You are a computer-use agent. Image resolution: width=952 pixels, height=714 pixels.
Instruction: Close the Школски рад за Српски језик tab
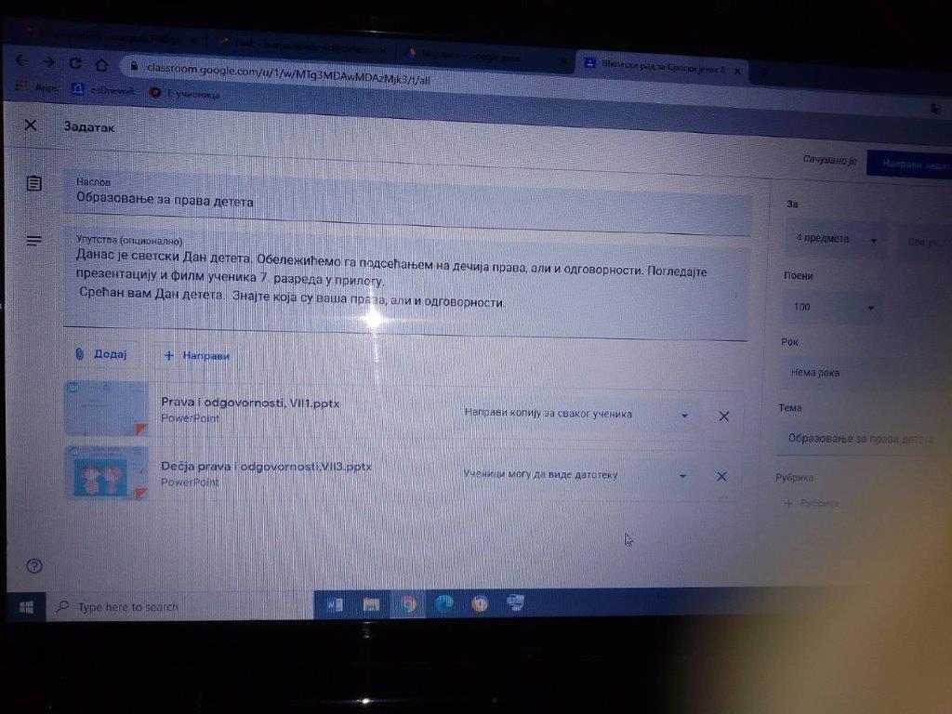click(737, 71)
